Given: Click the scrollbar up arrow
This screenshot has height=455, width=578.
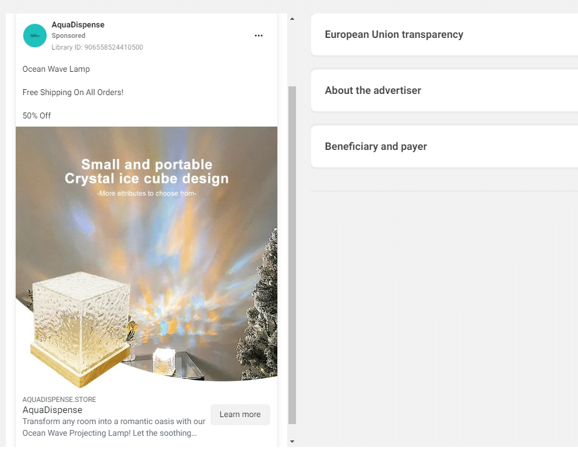Looking at the screenshot, I should [292, 19].
